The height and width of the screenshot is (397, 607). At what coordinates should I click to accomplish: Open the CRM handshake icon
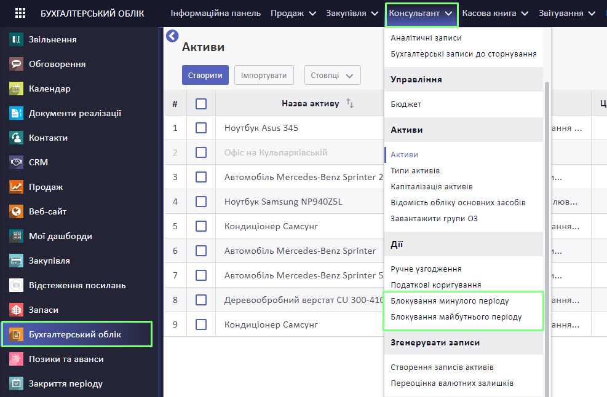coord(16,162)
